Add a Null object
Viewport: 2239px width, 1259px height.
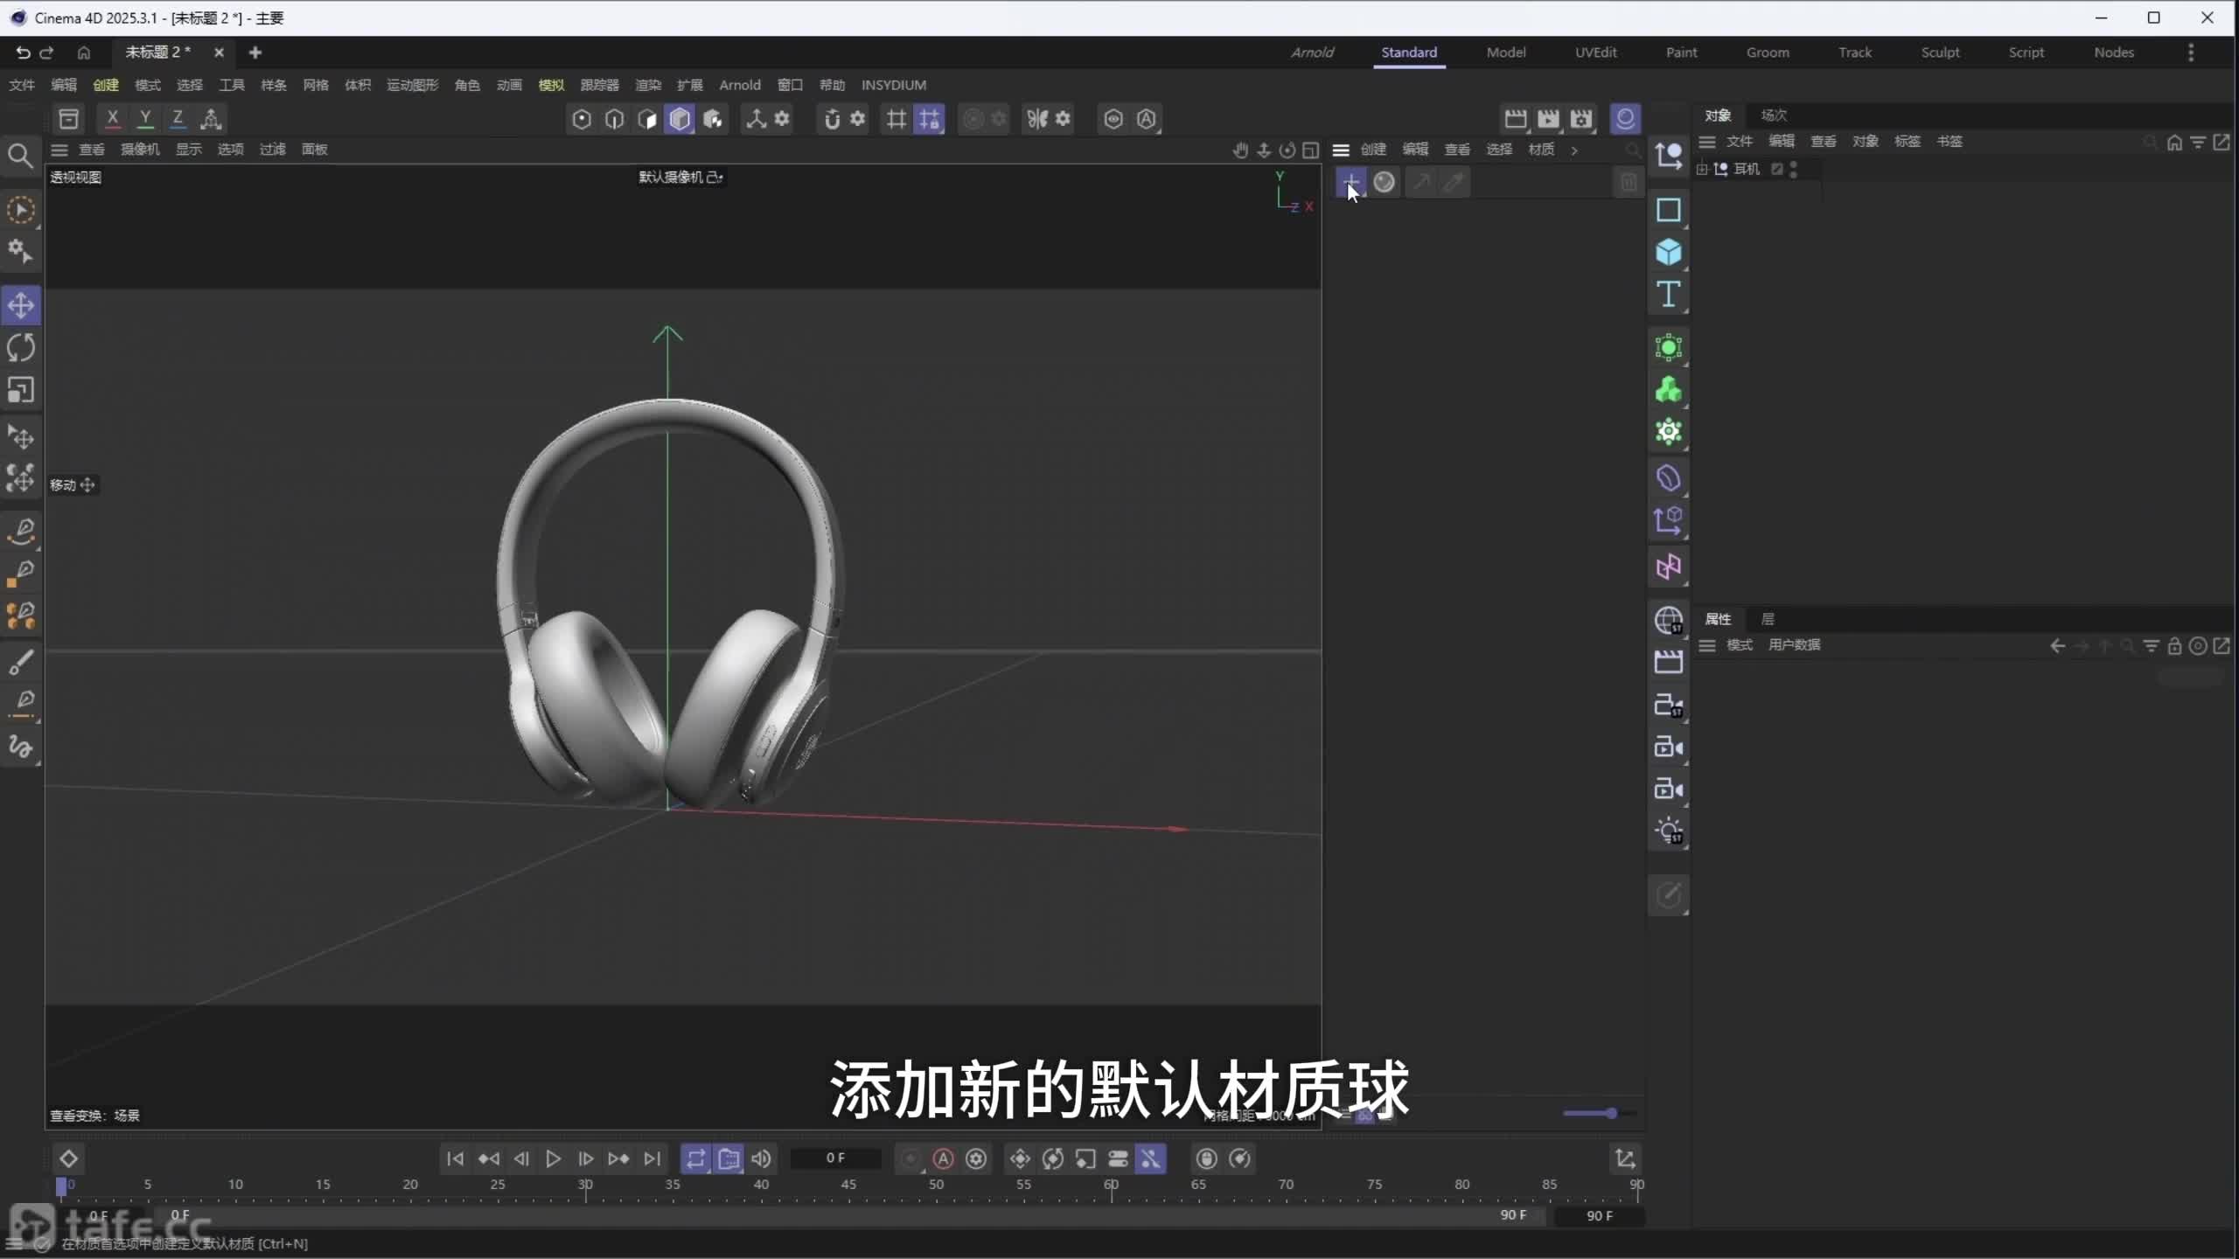(x=1668, y=156)
